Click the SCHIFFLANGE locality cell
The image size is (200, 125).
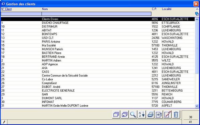click(171, 27)
